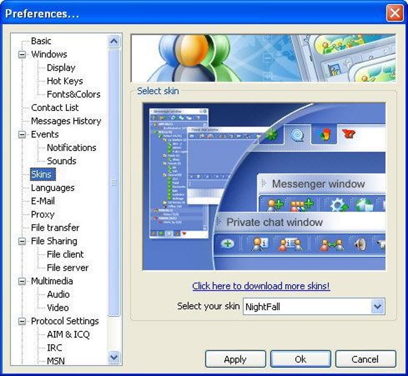
Task: Open Audio settings
Action: click(x=58, y=294)
